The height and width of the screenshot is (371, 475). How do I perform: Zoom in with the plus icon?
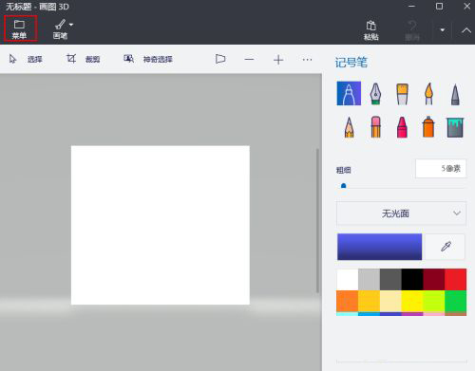[278, 60]
